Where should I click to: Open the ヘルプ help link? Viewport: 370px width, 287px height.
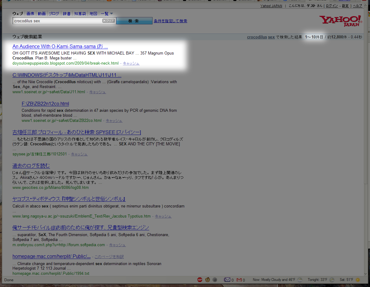click(357, 6)
